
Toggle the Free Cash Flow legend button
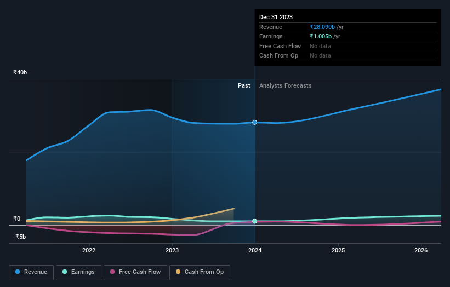pyautogui.click(x=135, y=272)
